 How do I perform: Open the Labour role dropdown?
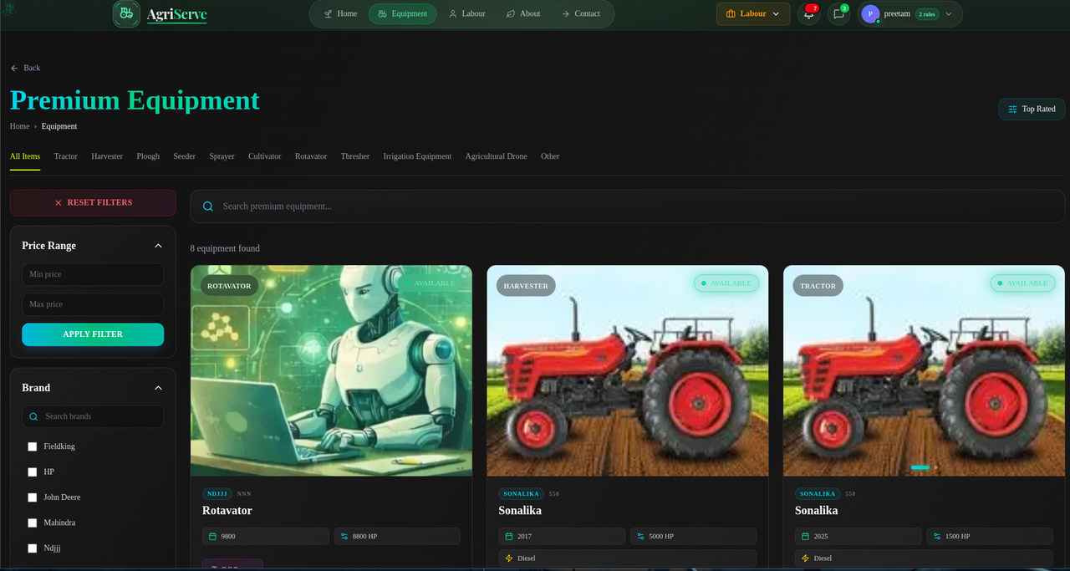tap(753, 13)
